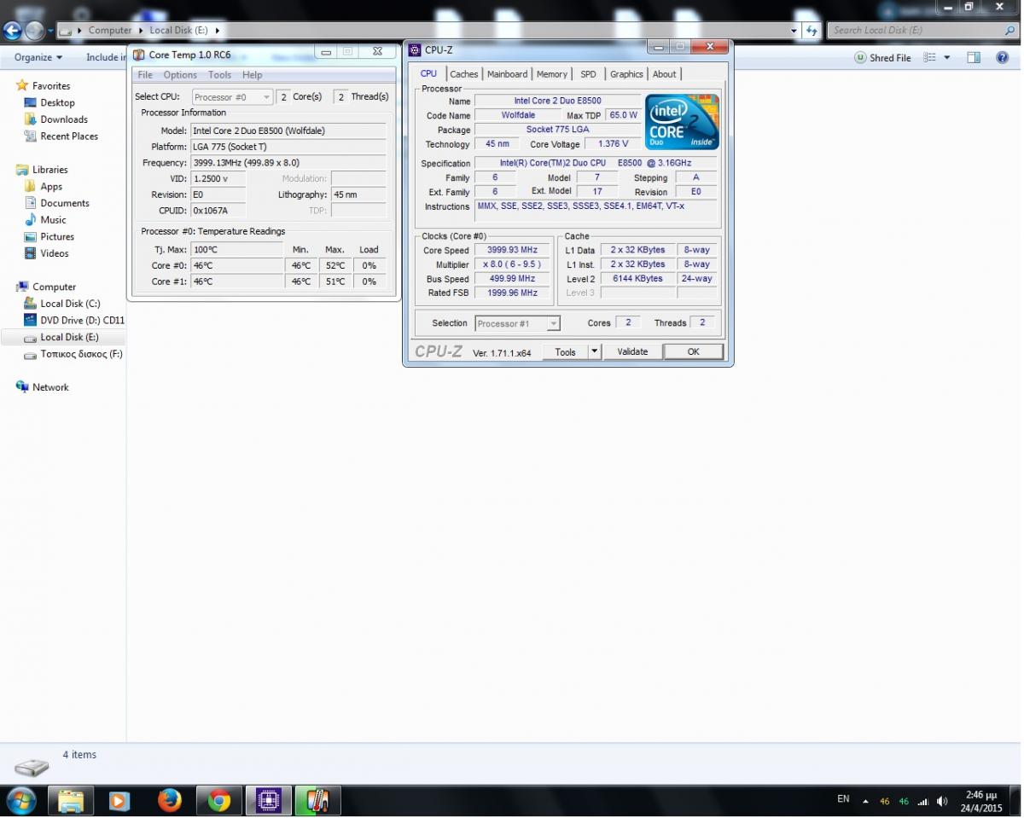Switch to the Memory tab in CPU-Z

point(552,74)
